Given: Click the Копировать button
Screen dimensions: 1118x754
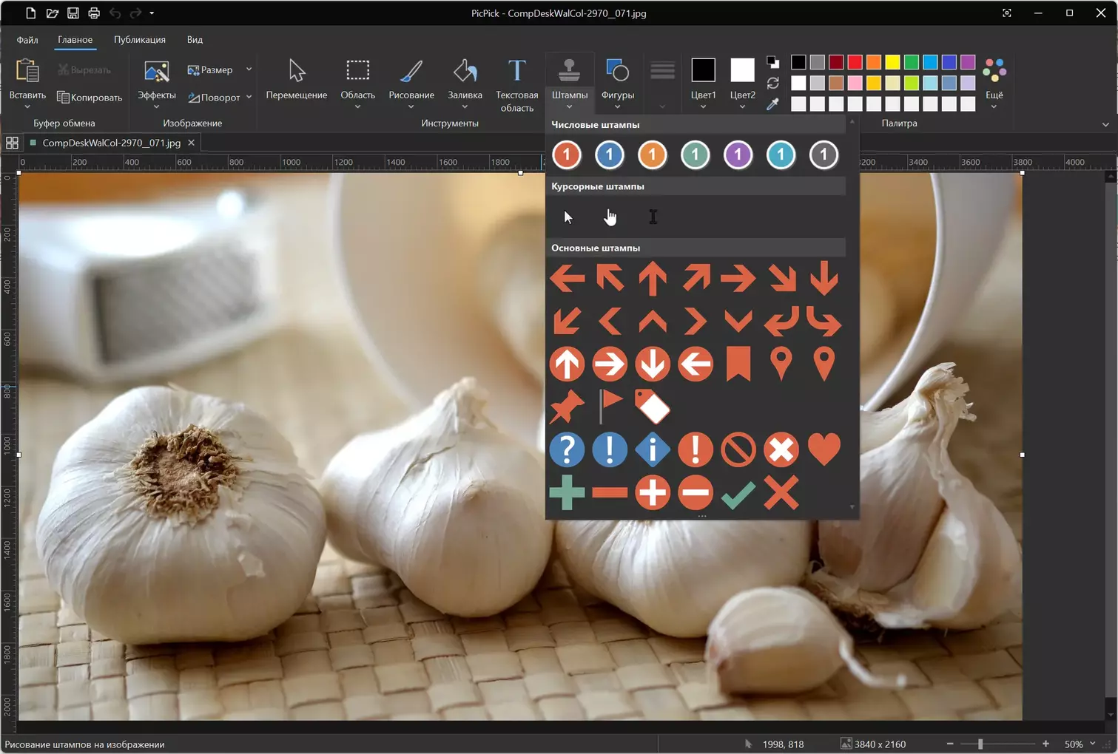Looking at the screenshot, I should pos(90,97).
